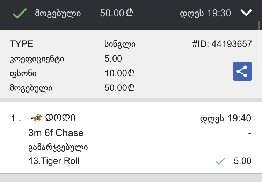Select the 13.Tiger Roll selection
The image size is (262, 182).
click(x=54, y=161)
